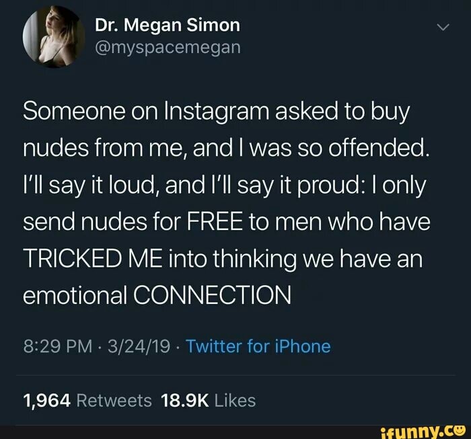This screenshot has width=471, height=439.
Task: Click the ifunny.co watermark logo
Action: click(x=423, y=432)
